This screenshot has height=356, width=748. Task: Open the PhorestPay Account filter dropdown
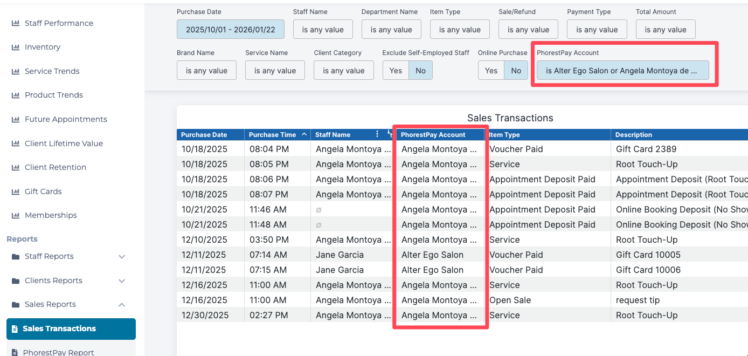[622, 71]
